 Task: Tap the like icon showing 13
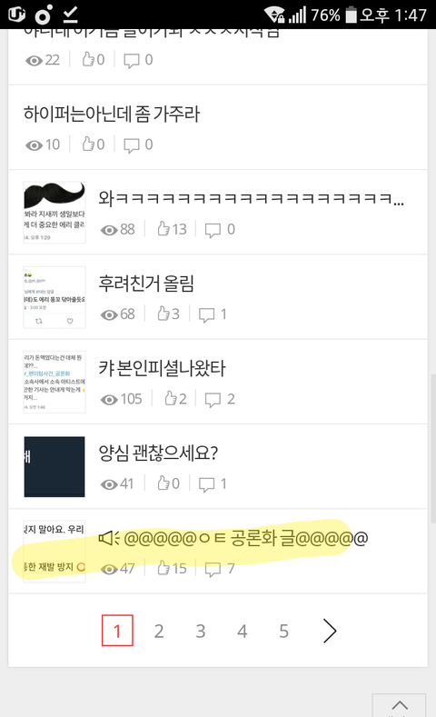tap(163, 228)
